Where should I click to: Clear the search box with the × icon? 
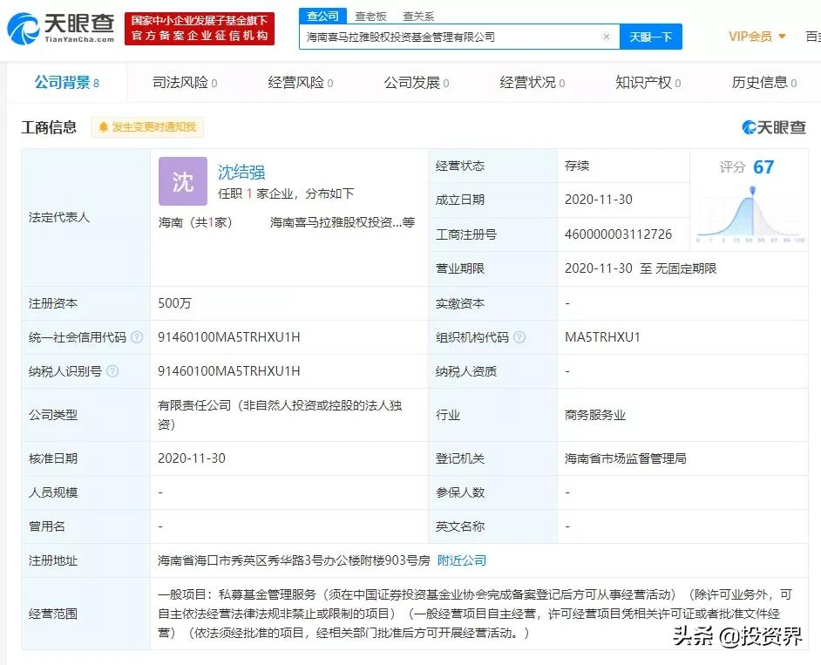click(607, 37)
